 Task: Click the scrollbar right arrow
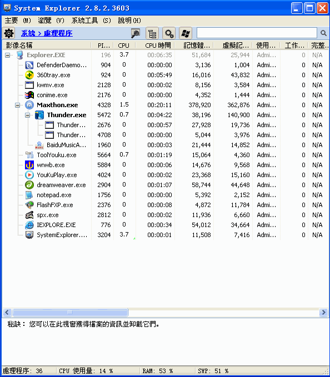coord(323,313)
